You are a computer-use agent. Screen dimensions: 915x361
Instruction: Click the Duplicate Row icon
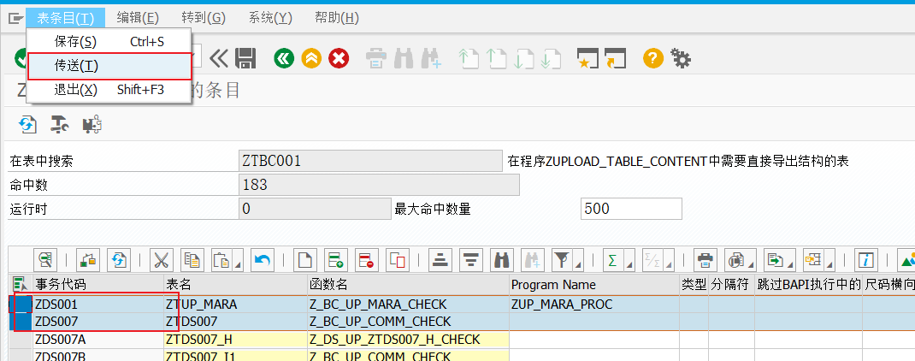(x=396, y=260)
